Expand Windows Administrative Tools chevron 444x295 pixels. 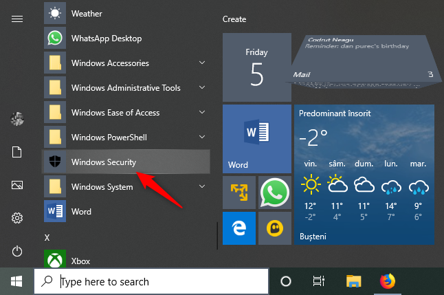(202, 87)
